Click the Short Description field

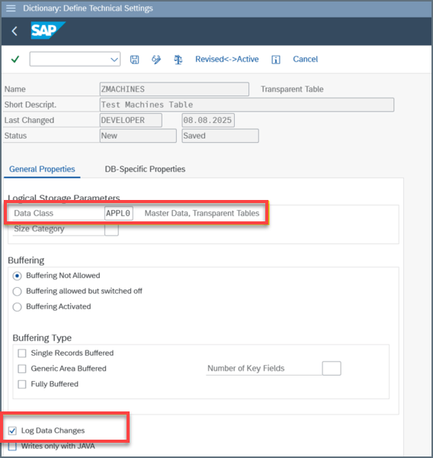(x=246, y=105)
